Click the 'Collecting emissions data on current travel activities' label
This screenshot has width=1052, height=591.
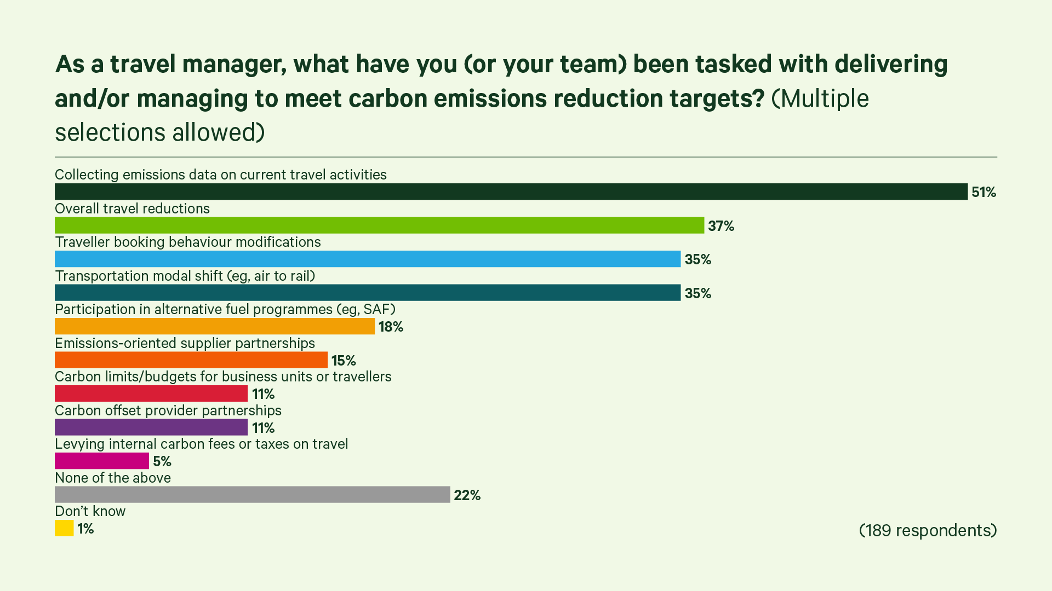[220, 175]
